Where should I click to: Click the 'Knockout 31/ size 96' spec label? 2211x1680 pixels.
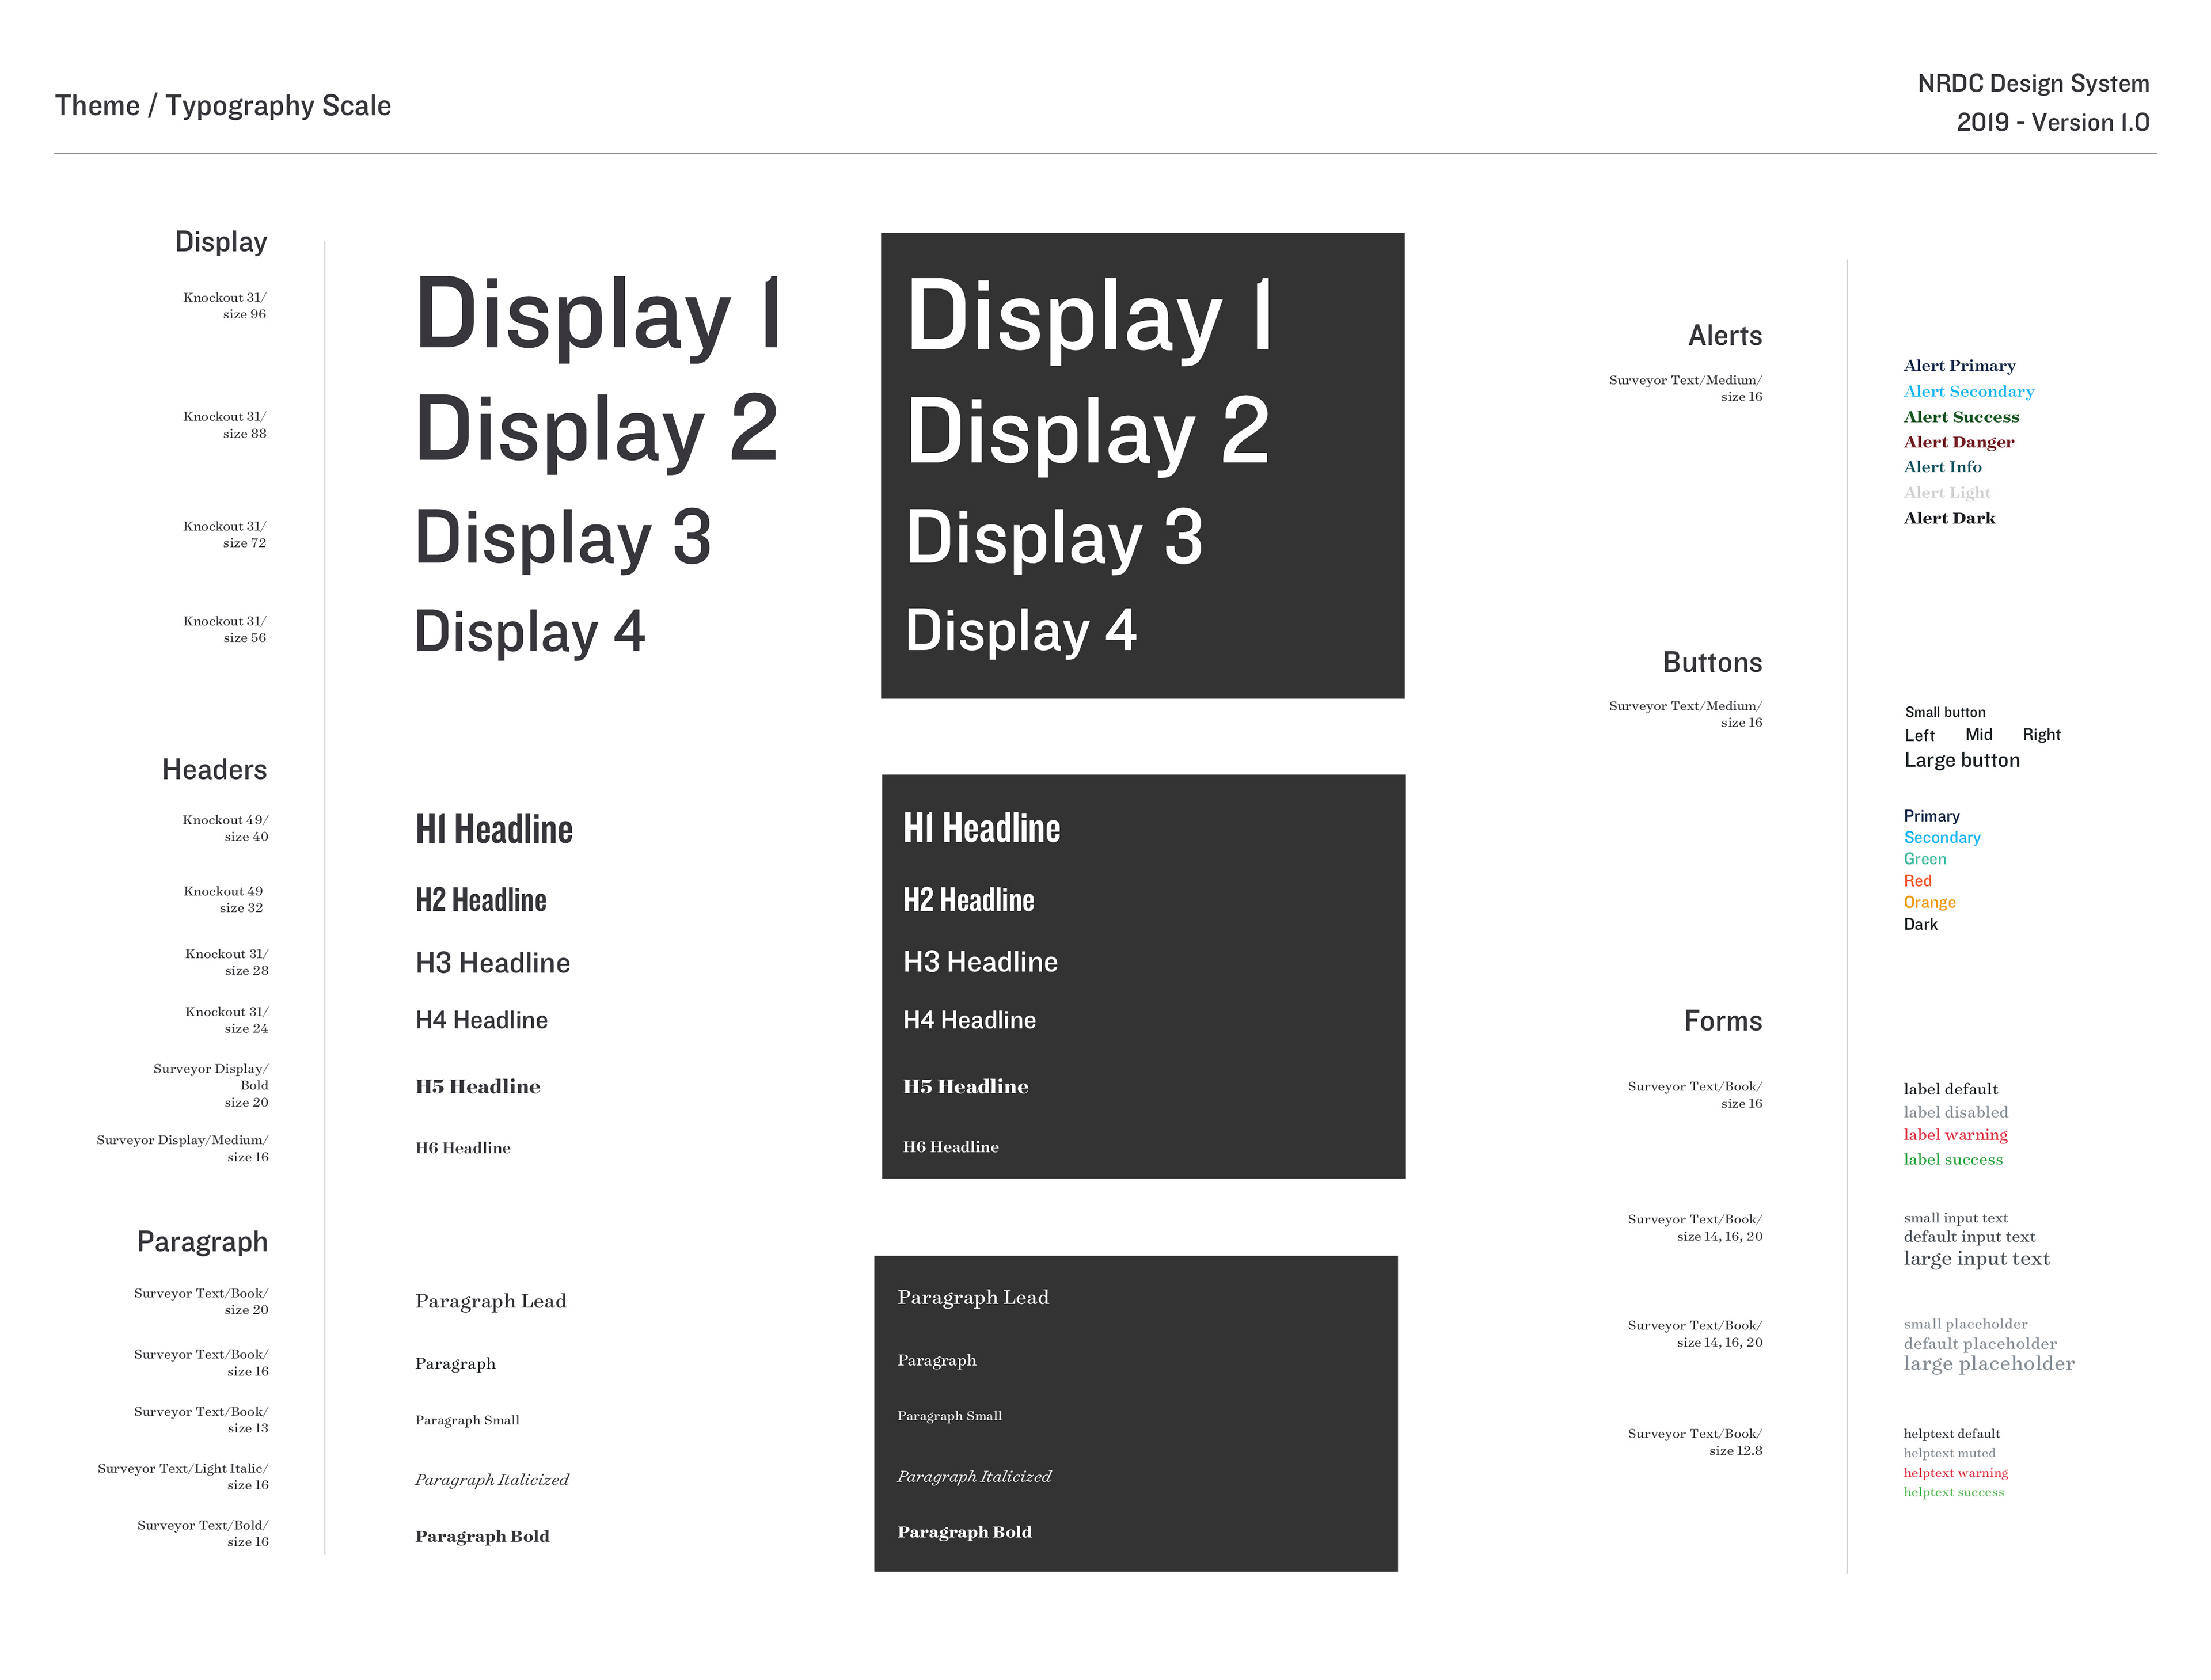(225, 306)
